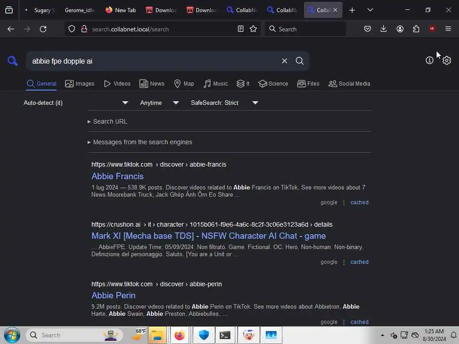Viewport: 459px width, 344px height.
Task: Reload the current page
Action: (43, 29)
